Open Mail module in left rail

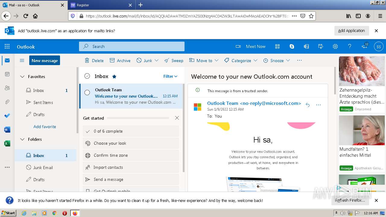(x=7, y=60)
